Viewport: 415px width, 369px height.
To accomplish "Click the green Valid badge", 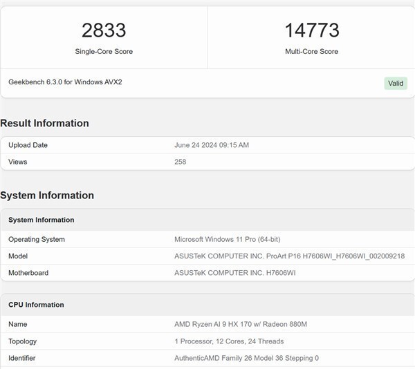I will click(x=396, y=83).
